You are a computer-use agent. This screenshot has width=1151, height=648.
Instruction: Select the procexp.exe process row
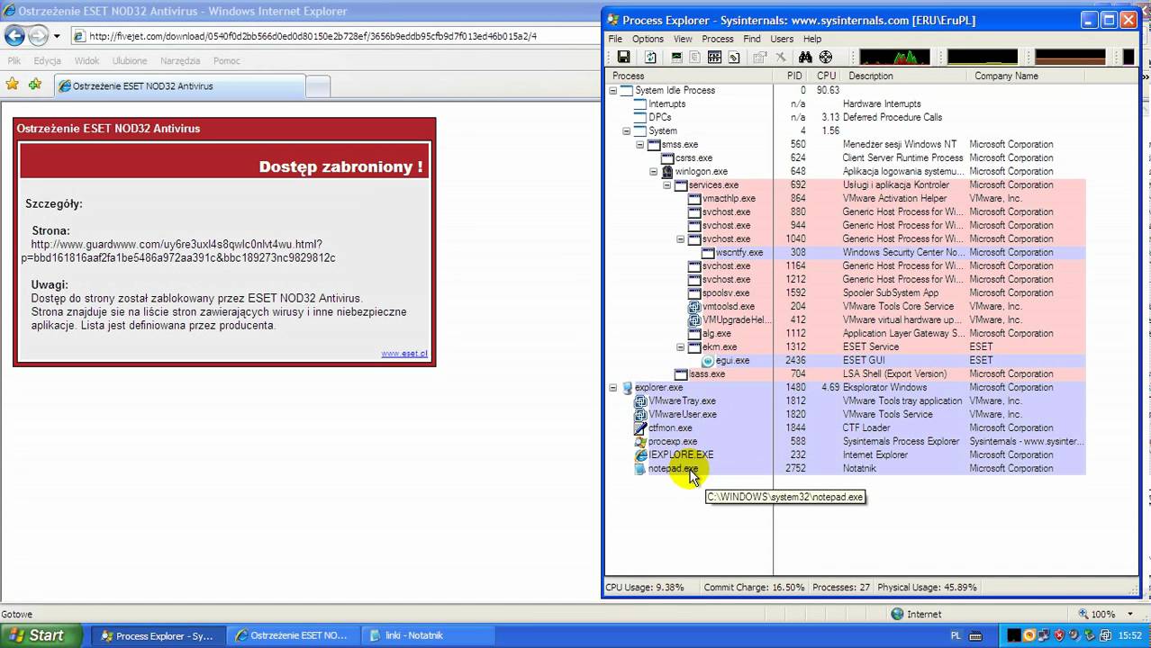846,441
